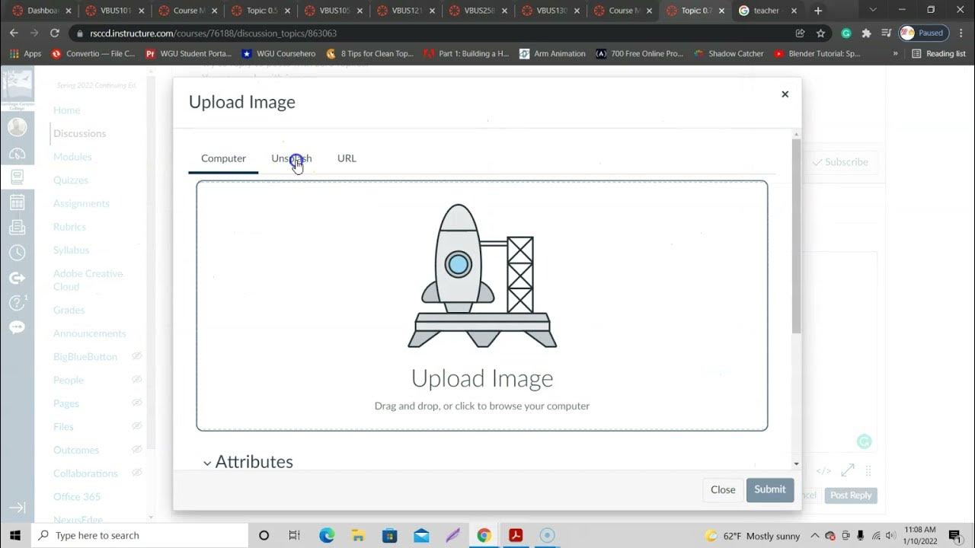The image size is (975, 548).
Task: Open Task View on taskbar
Action: (295, 535)
